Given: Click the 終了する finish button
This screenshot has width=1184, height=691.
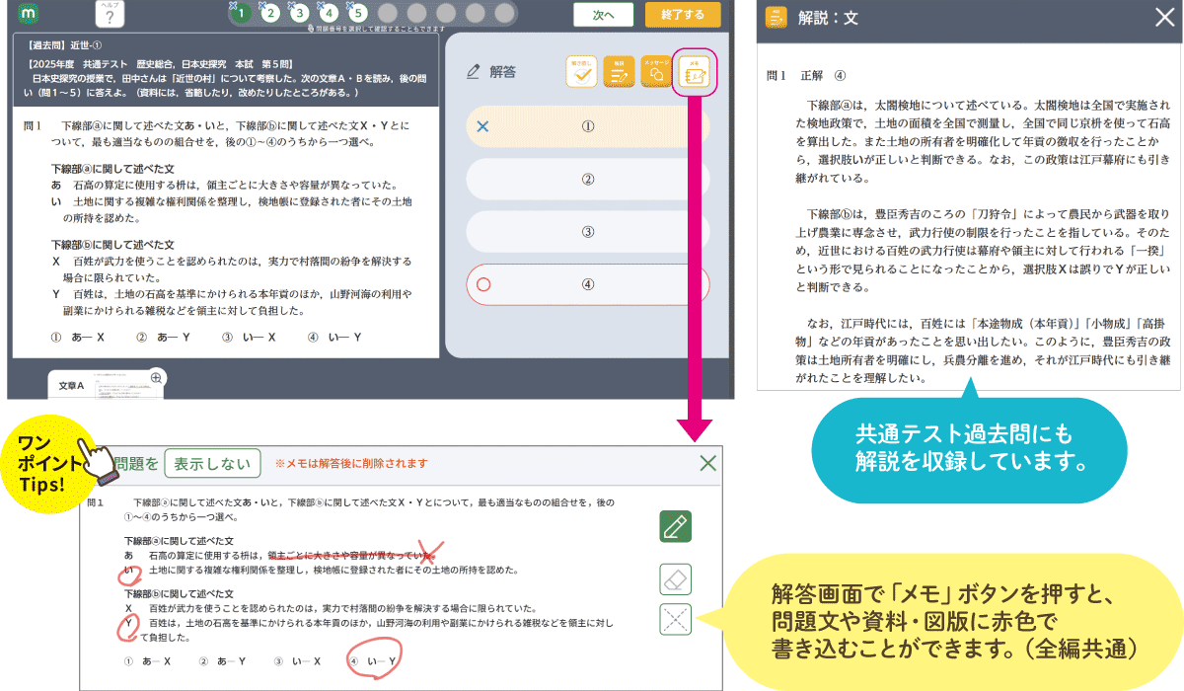Looking at the screenshot, I should [683, 14].
